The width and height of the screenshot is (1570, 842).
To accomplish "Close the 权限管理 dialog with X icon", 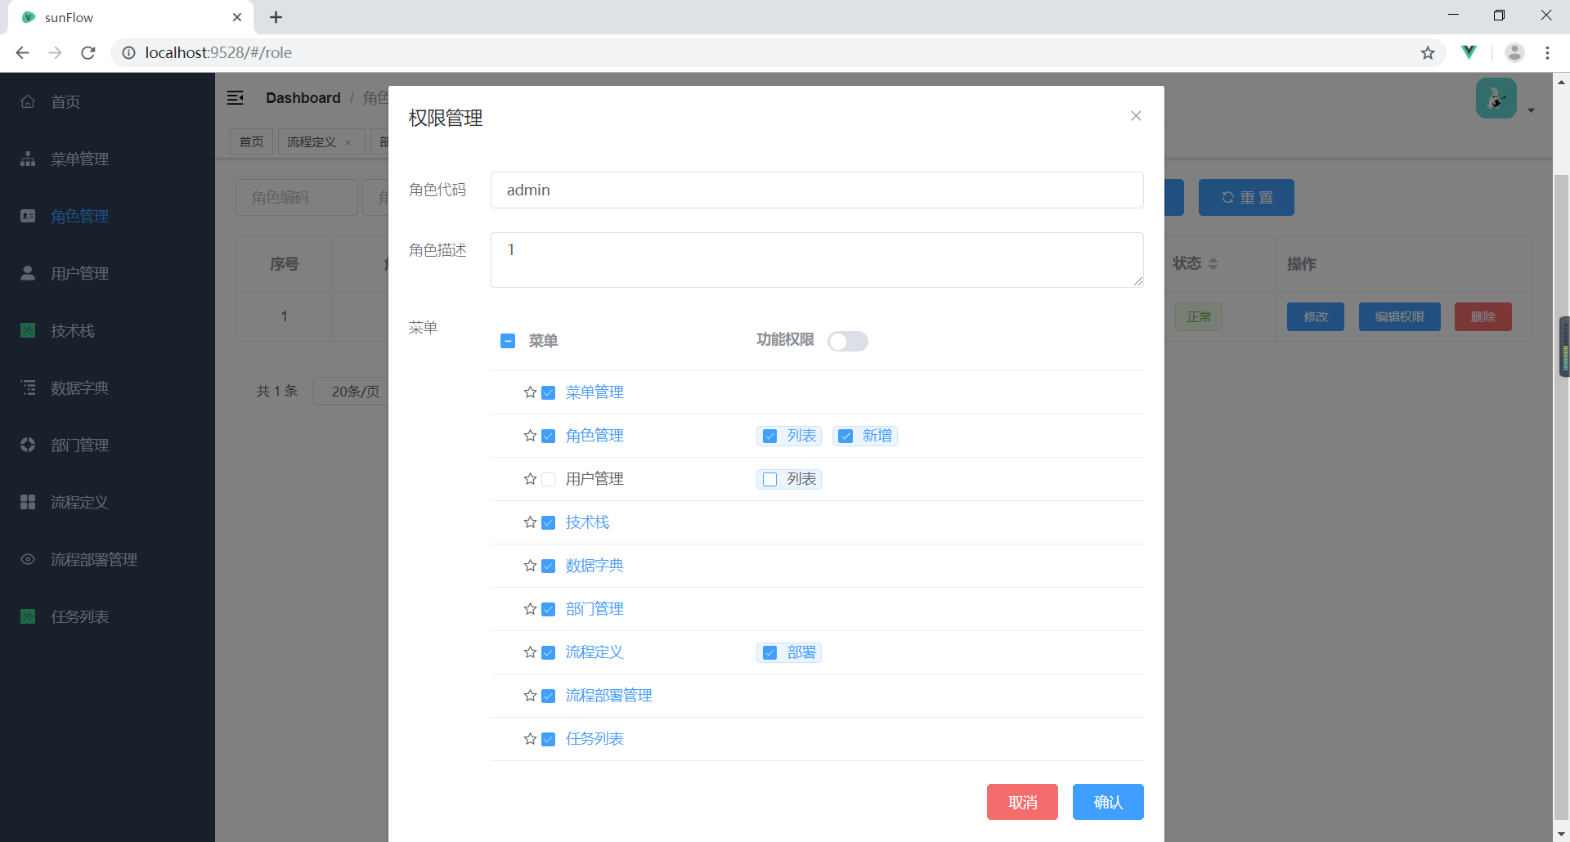I will 1136,116.
